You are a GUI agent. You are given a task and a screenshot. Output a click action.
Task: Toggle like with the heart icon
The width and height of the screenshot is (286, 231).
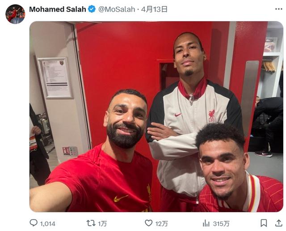[x=149, y=223]
